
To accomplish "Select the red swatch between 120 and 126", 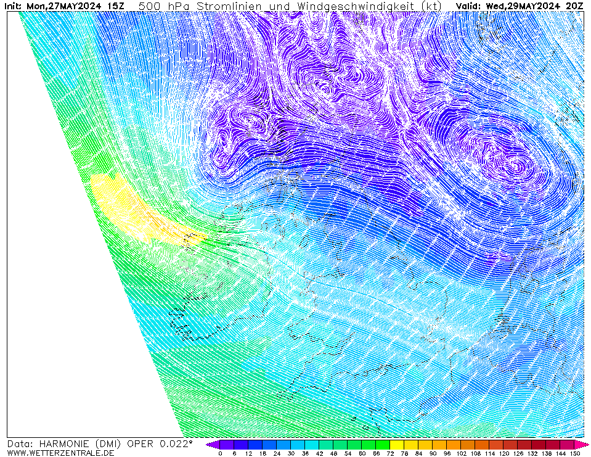I will (511, 445).
